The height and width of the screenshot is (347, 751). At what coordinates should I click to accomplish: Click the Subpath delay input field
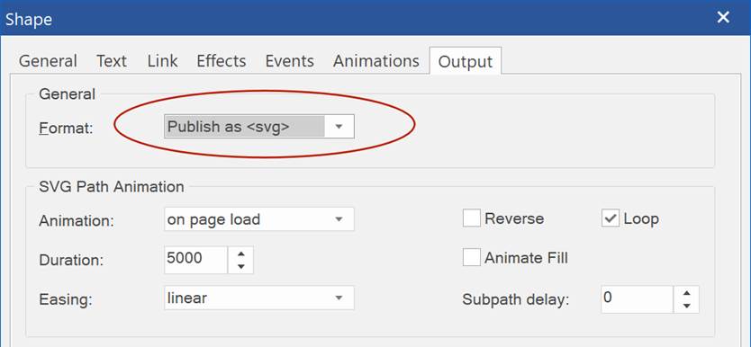(x=638, y=299)
